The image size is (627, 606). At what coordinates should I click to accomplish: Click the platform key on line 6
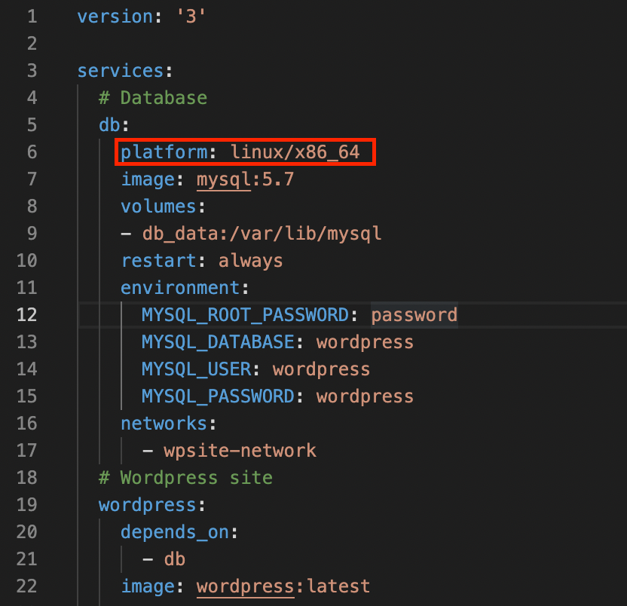pos(164,152)
